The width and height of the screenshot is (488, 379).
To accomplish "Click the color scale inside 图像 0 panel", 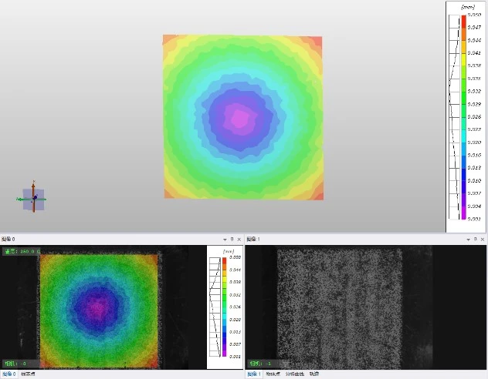I will (224, 307).
